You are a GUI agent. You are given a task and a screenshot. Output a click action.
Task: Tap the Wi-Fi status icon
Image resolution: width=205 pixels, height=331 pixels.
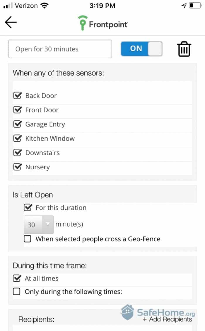45,6
